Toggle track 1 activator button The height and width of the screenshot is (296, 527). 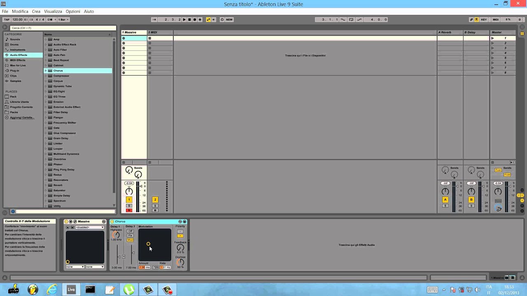point(129,200)
